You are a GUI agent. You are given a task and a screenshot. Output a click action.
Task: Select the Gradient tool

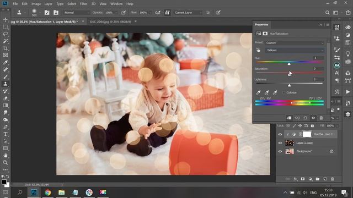click(x=6, y=105)
